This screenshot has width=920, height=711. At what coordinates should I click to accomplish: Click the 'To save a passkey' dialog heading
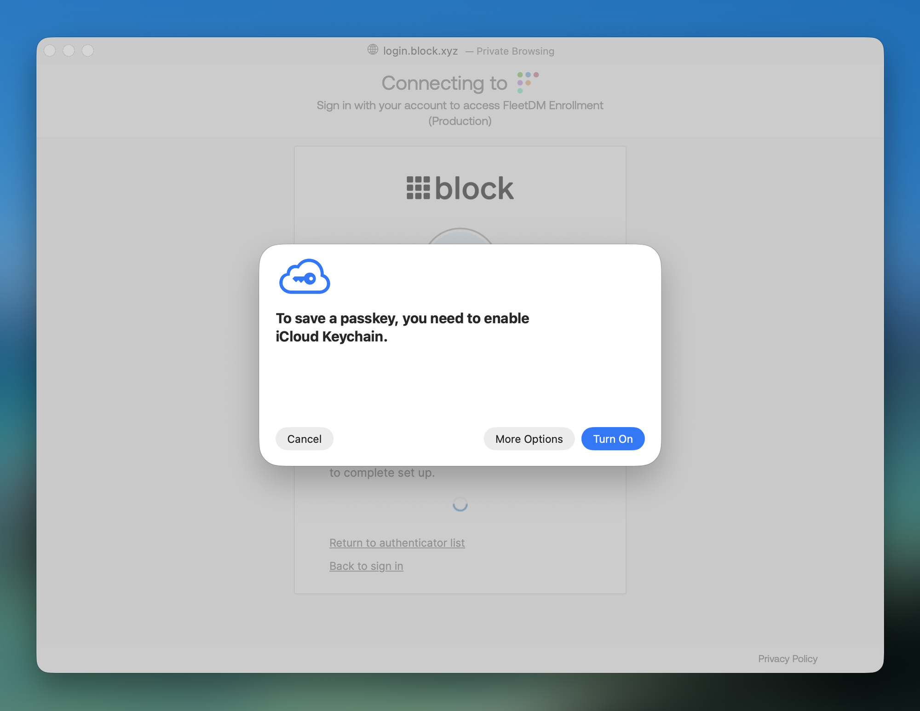click(402, 327)
